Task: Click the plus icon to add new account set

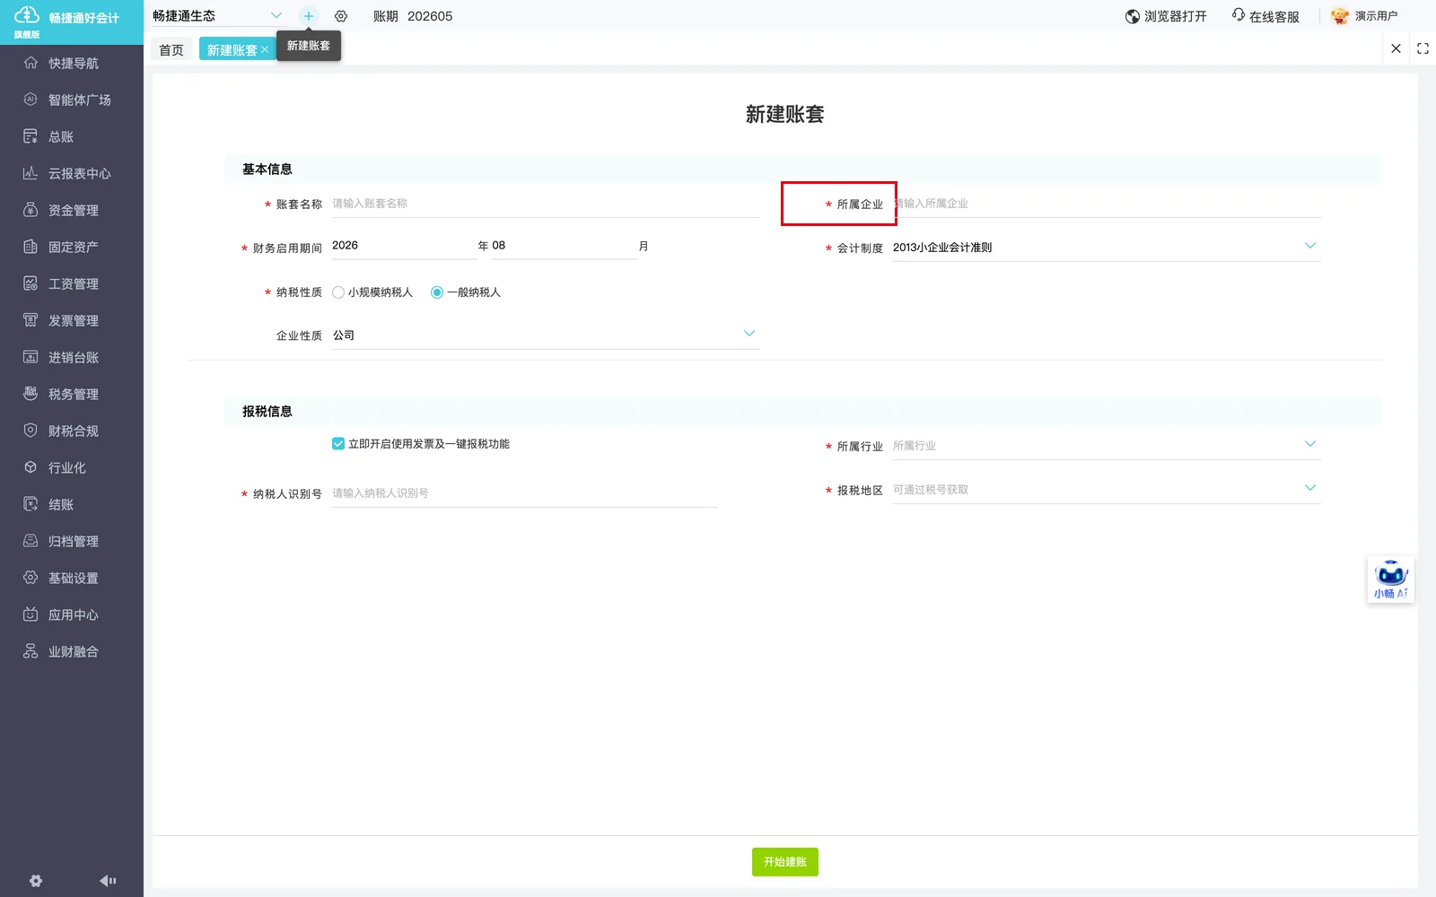Action: [x=309, y=16]
